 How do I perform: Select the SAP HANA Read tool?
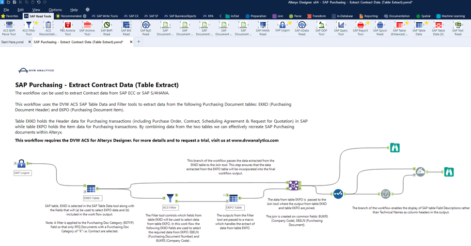(263, 29)
